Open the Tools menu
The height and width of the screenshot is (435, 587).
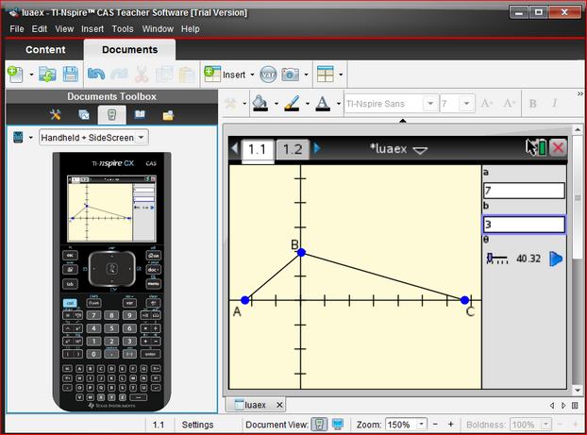click(123, 29)
